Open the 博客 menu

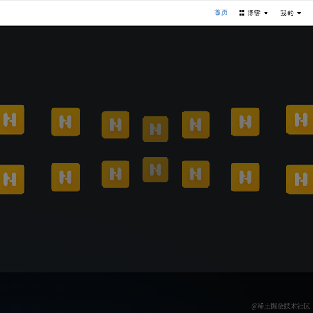[254, 13]
